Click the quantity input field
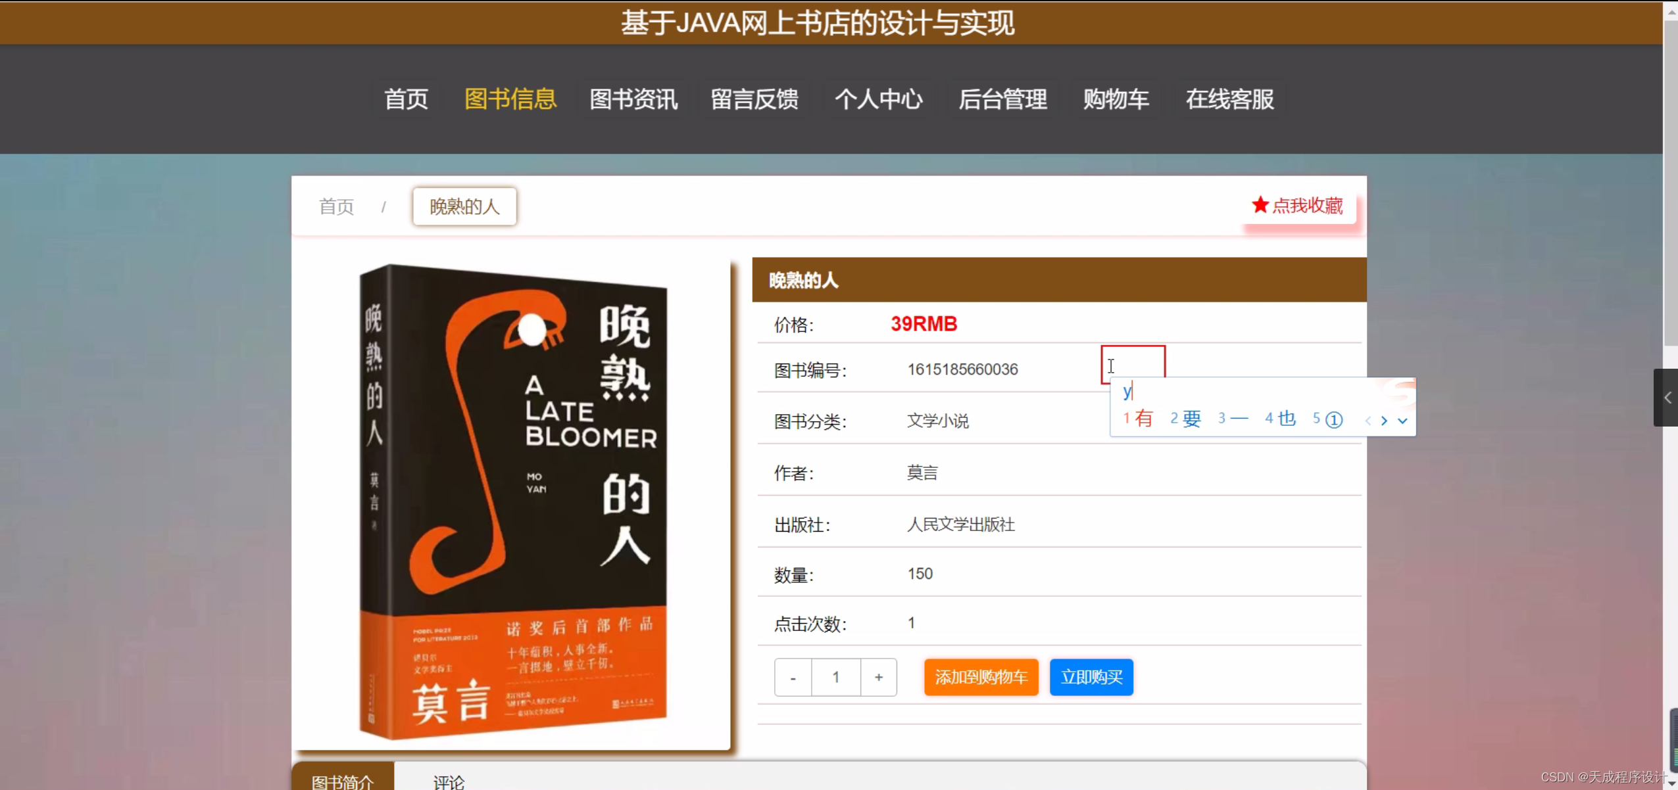 click(835, 677)
